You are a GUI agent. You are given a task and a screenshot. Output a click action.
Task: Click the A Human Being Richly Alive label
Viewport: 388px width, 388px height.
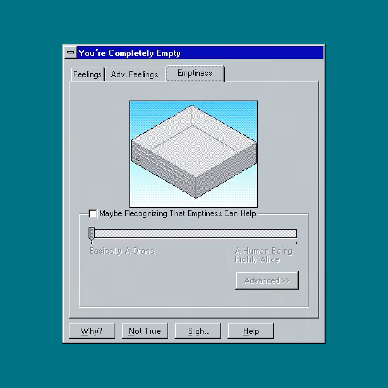(264, 255)
